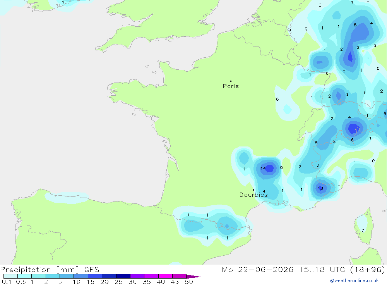
Task: Select the 20–25 mm legend swatch
Action: [x=109, y=276]
